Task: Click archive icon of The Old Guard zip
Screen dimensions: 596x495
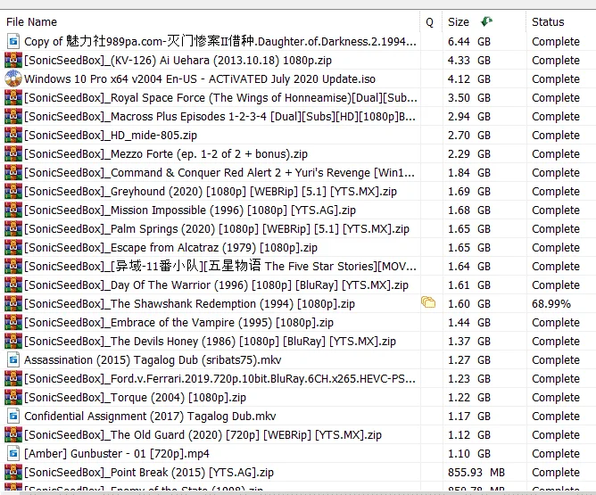Action: coord(13,435)
